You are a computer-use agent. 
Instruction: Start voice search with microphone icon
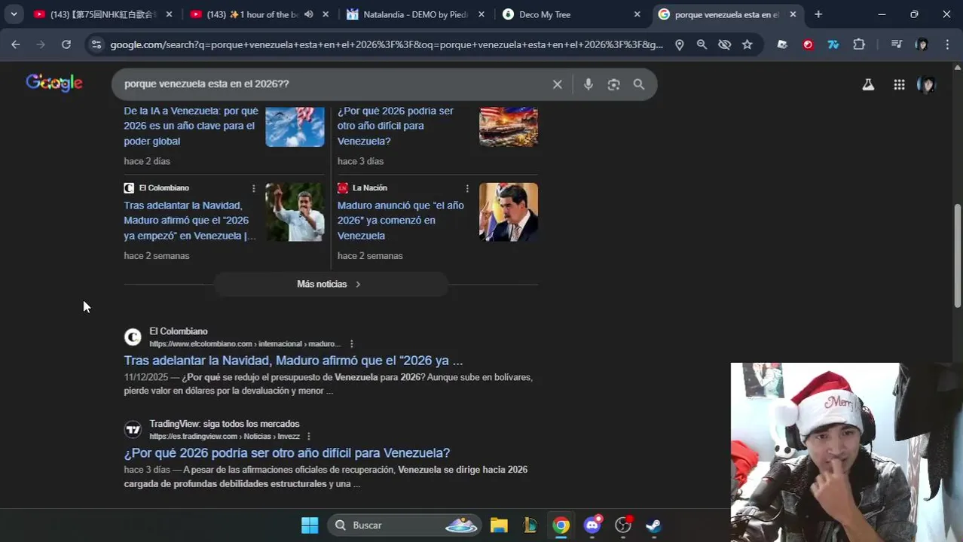click(x=588, y=84)
